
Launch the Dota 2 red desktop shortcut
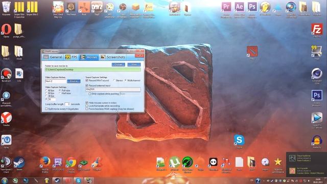(x=252, y=53)
